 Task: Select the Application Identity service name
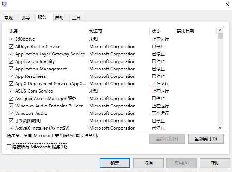click(35, 61)
